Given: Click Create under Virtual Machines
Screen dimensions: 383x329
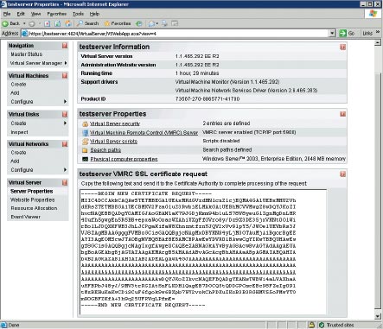Looking at the screenshot, I should coord(18,85).
